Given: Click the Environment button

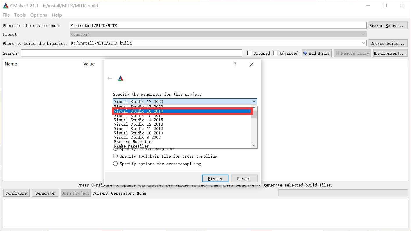Looking at the screenshot, I should pyautogui.click(x=390, y=53).
